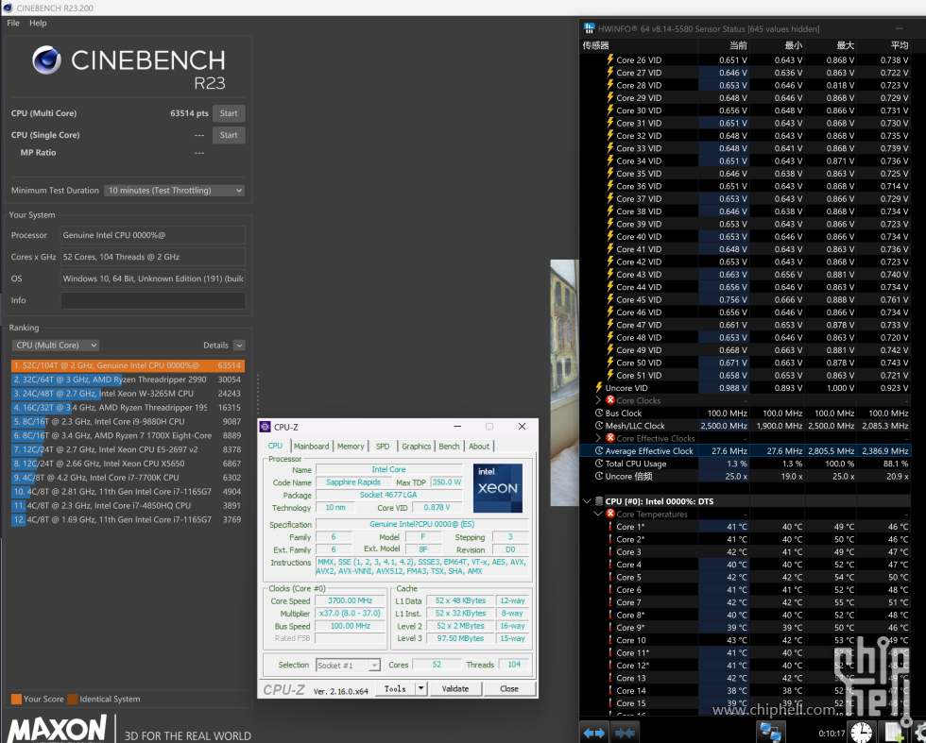Click the lightning icon beside Core 45 VID

coord(610,299)
